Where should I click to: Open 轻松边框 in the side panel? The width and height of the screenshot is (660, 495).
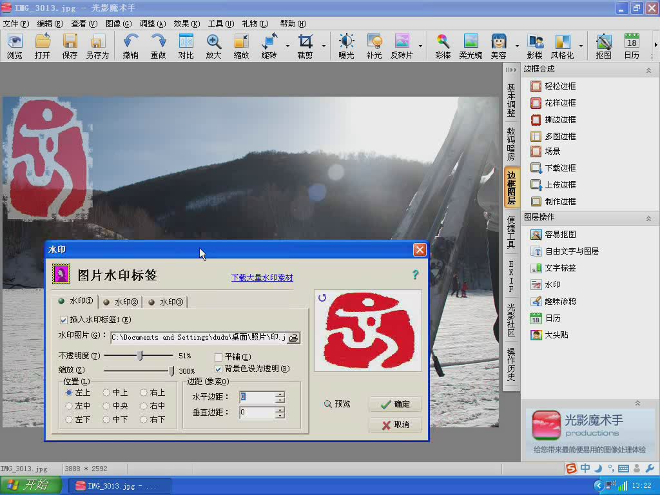pyautogui.click(x=553, y=86)
